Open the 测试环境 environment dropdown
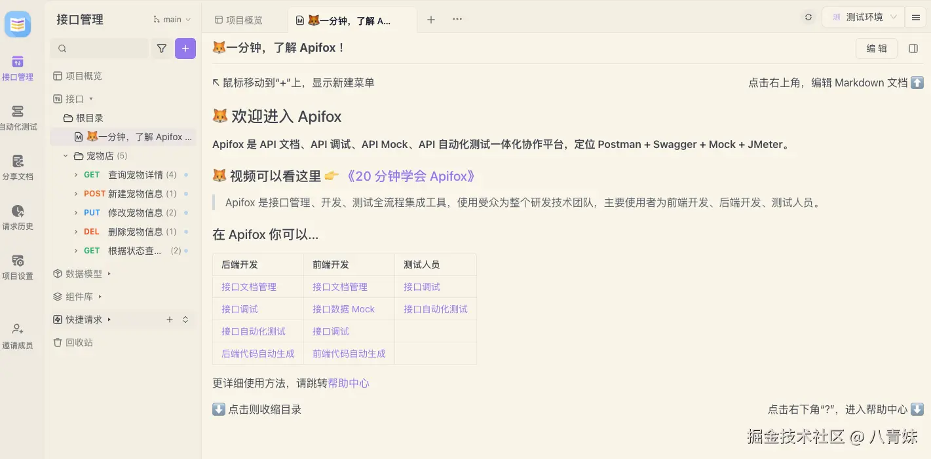This screenshot has height=459, width=931. [x=863, y=18]
